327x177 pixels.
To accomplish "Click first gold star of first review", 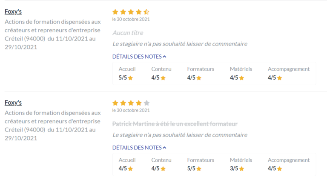I will coord(115,12).
